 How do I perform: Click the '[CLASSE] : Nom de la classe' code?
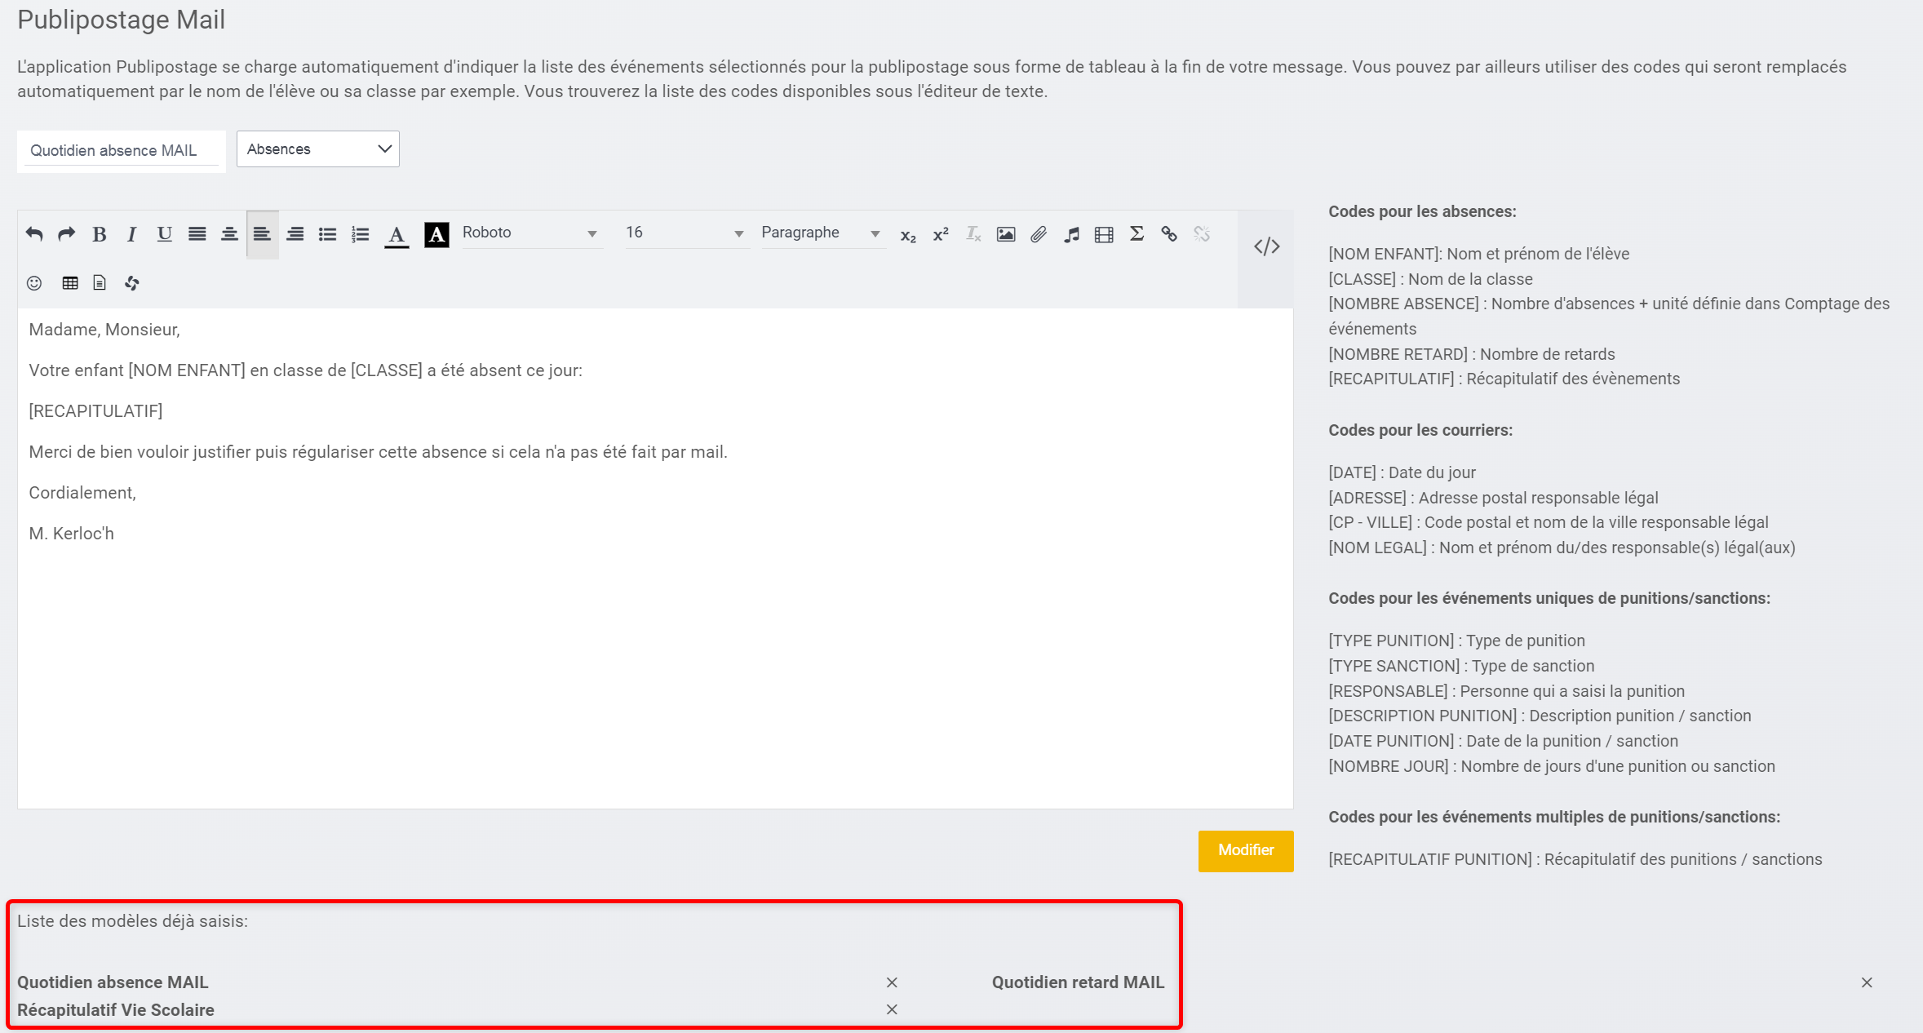tap(1430, 279)
